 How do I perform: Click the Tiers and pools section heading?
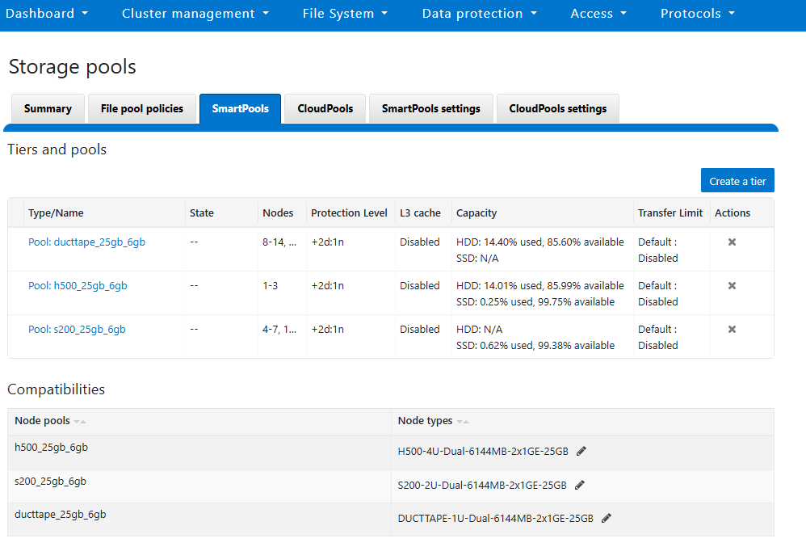coord(57,149)
